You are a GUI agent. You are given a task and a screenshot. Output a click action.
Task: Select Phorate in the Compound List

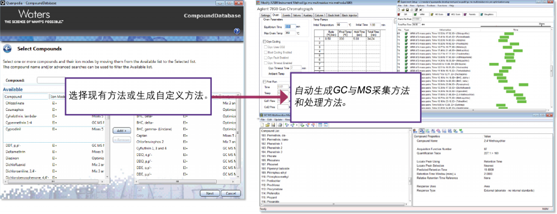tap(268, 155)
